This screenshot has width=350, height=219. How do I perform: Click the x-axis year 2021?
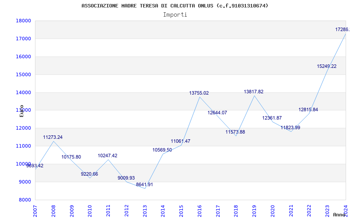[x=291, y=211]
